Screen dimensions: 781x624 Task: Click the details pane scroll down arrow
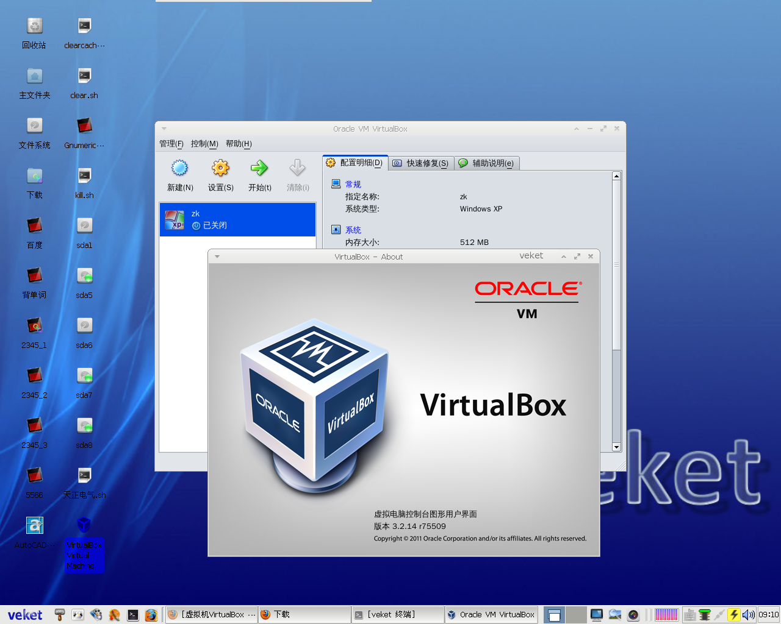[x=616, y=447]
